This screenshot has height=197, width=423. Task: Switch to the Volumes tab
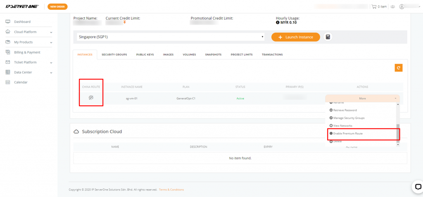189,55
